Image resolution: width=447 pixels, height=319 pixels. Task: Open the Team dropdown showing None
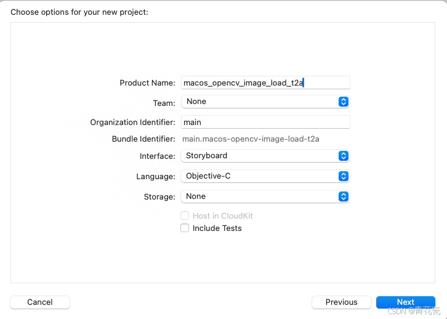click(x=265, y=102)
